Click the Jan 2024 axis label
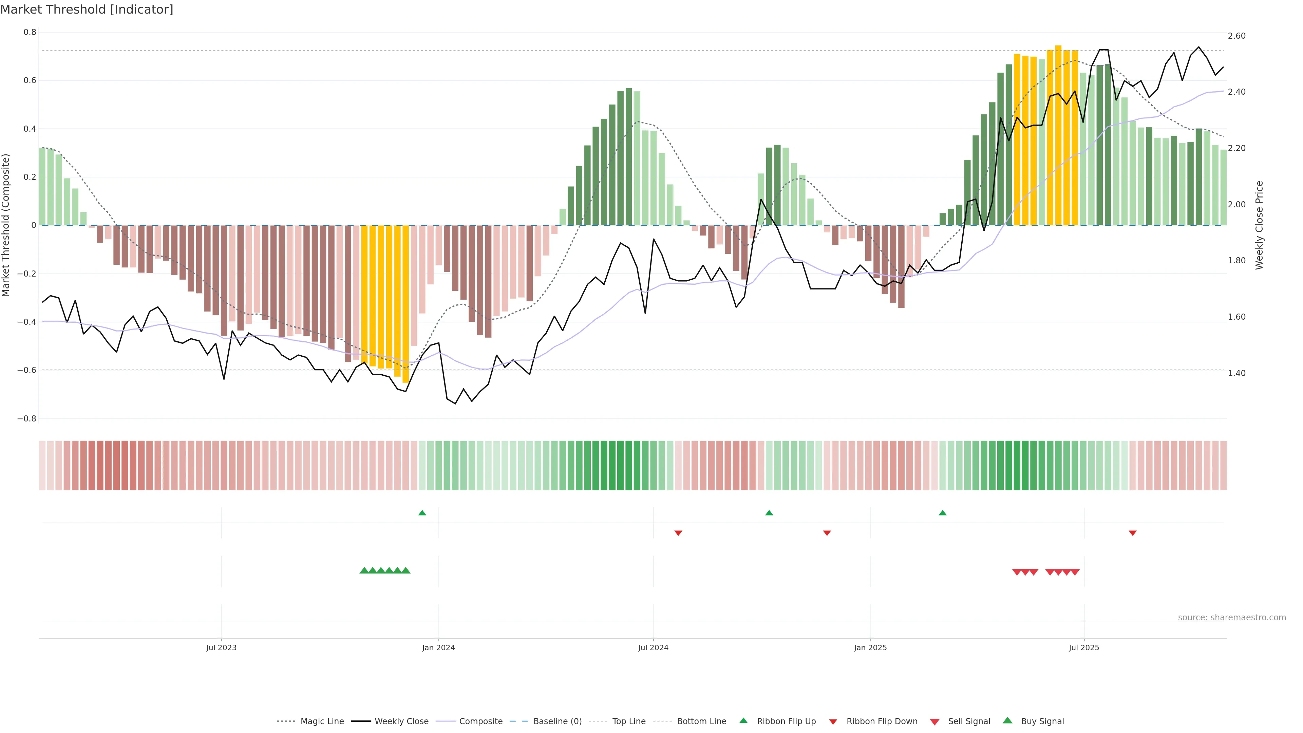The width and height of the screenshot is (1303, 733). click(x=438, y=647)
